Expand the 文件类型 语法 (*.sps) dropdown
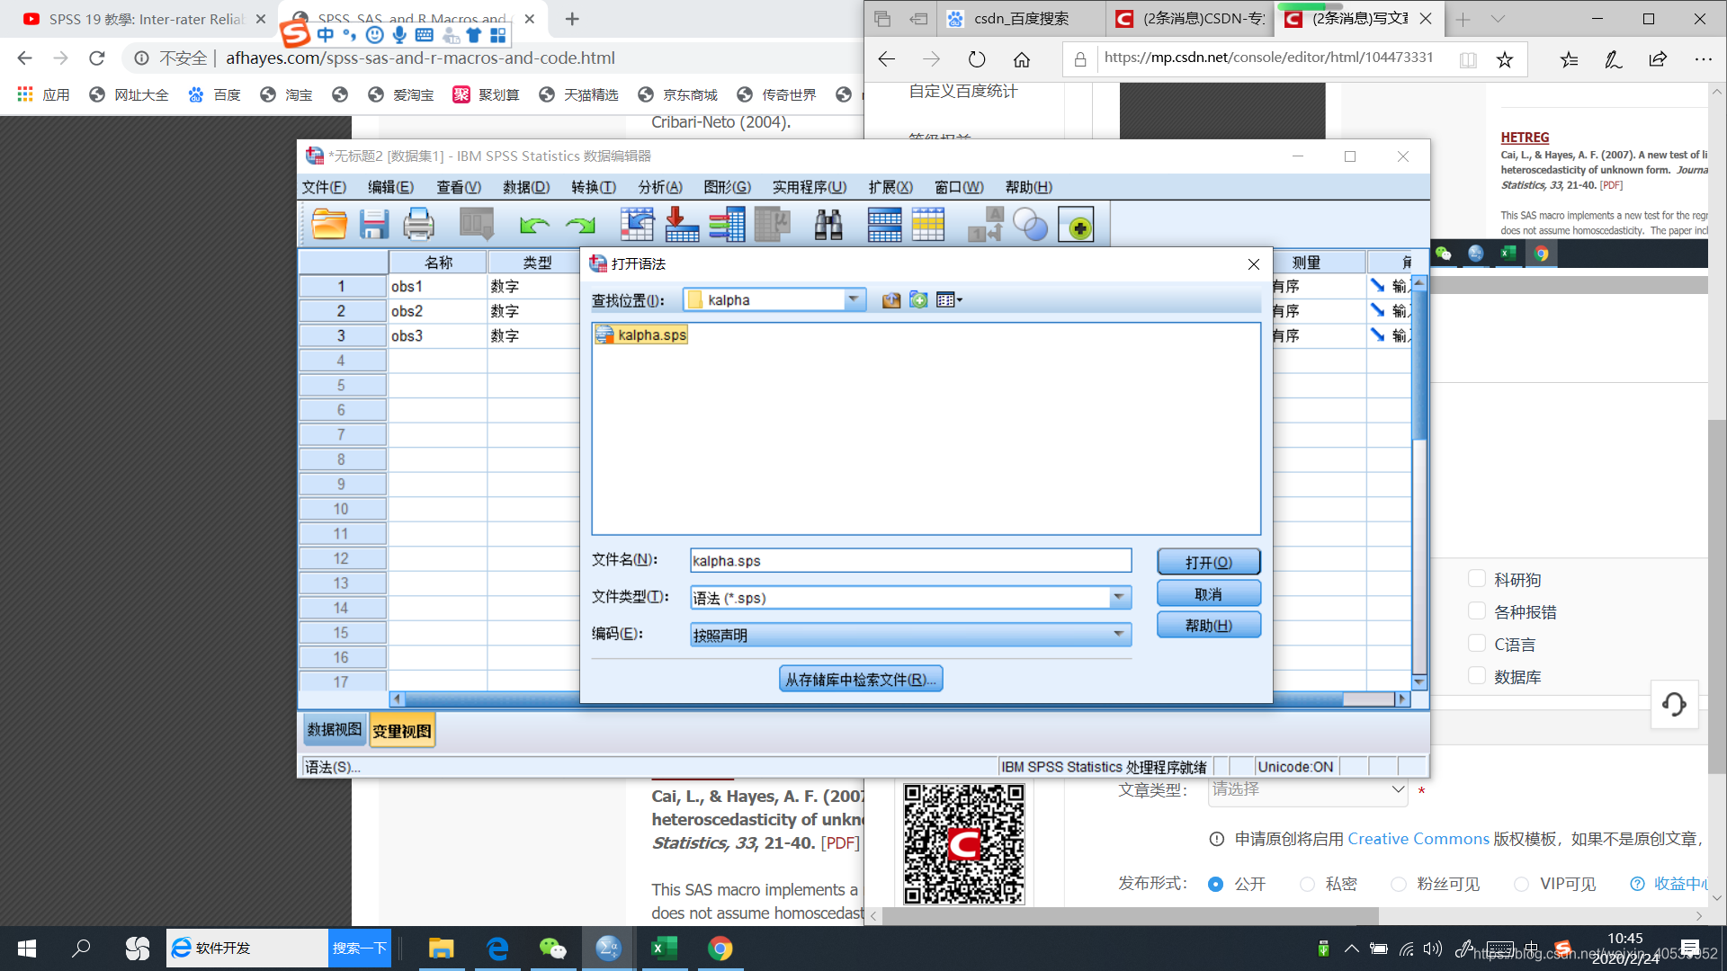 tap(1118, 597)
